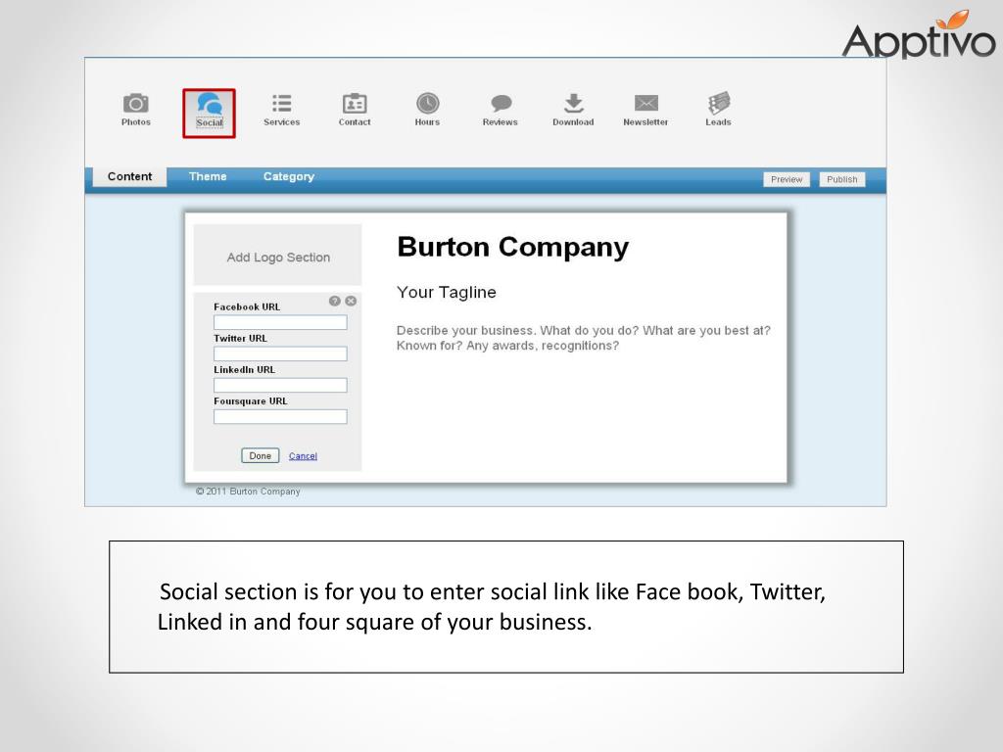The width and height of the screenshot is (1003, 752).
Task: Select the Social chat bubbles icon
Action: 210,104
